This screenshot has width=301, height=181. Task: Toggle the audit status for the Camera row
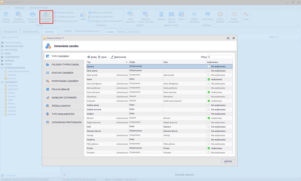209,66
